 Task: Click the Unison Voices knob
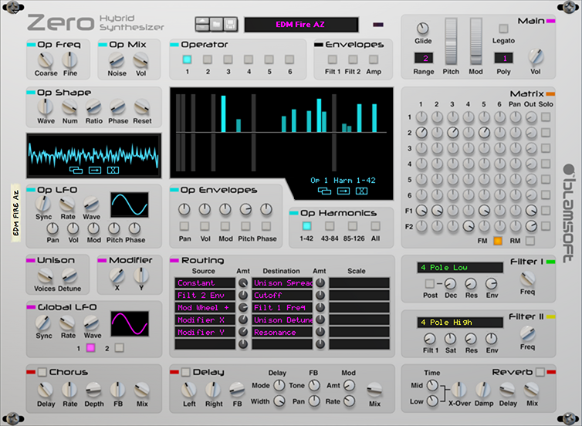pyautogui.click(x=45, y=276)
